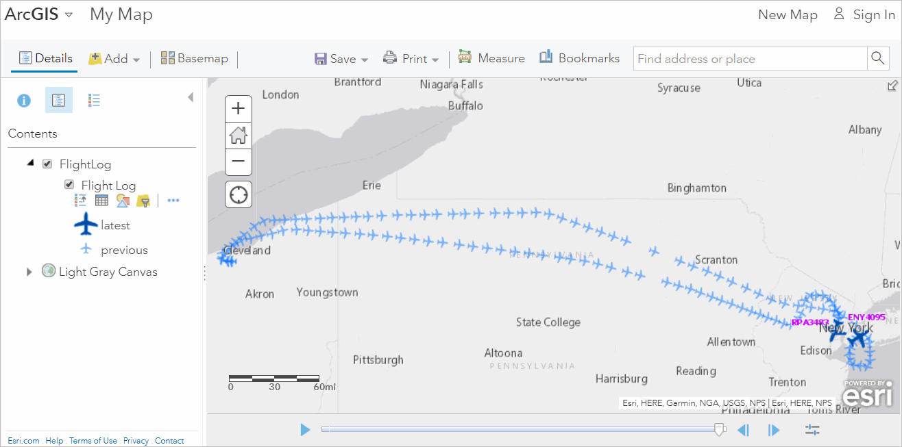The image size is (902, 447).
Task: Open the Measure tool
Action: coord(491,58)
